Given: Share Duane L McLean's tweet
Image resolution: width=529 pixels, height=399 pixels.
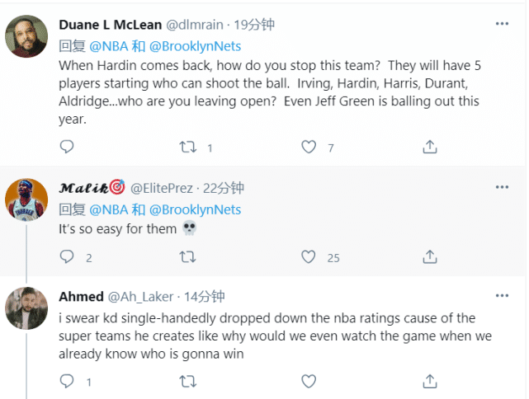Looking at the screenshot, I should coord(429,147).
